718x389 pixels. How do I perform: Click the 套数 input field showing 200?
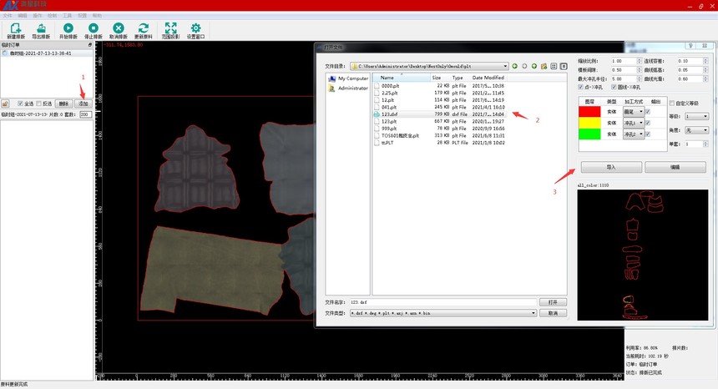(86, 114)
